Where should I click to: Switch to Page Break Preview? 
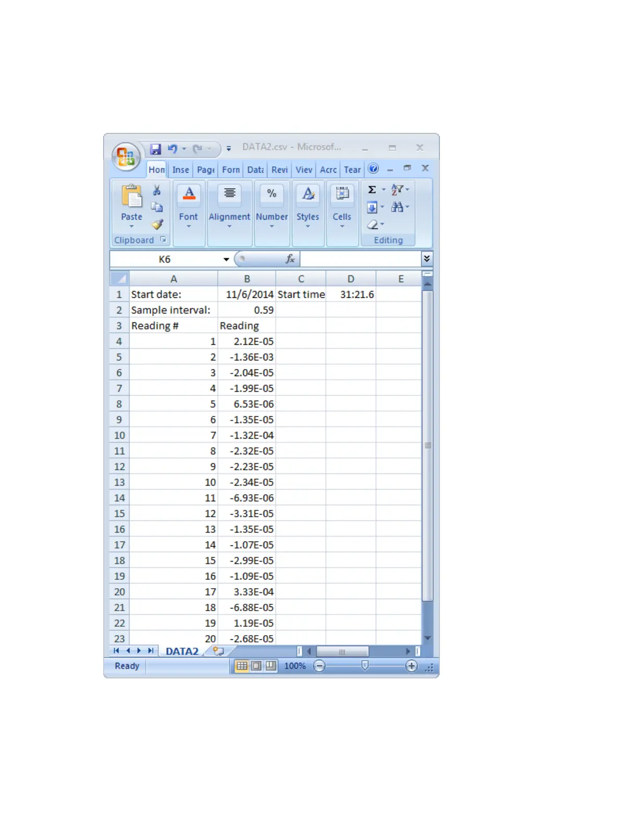[271, 666]
